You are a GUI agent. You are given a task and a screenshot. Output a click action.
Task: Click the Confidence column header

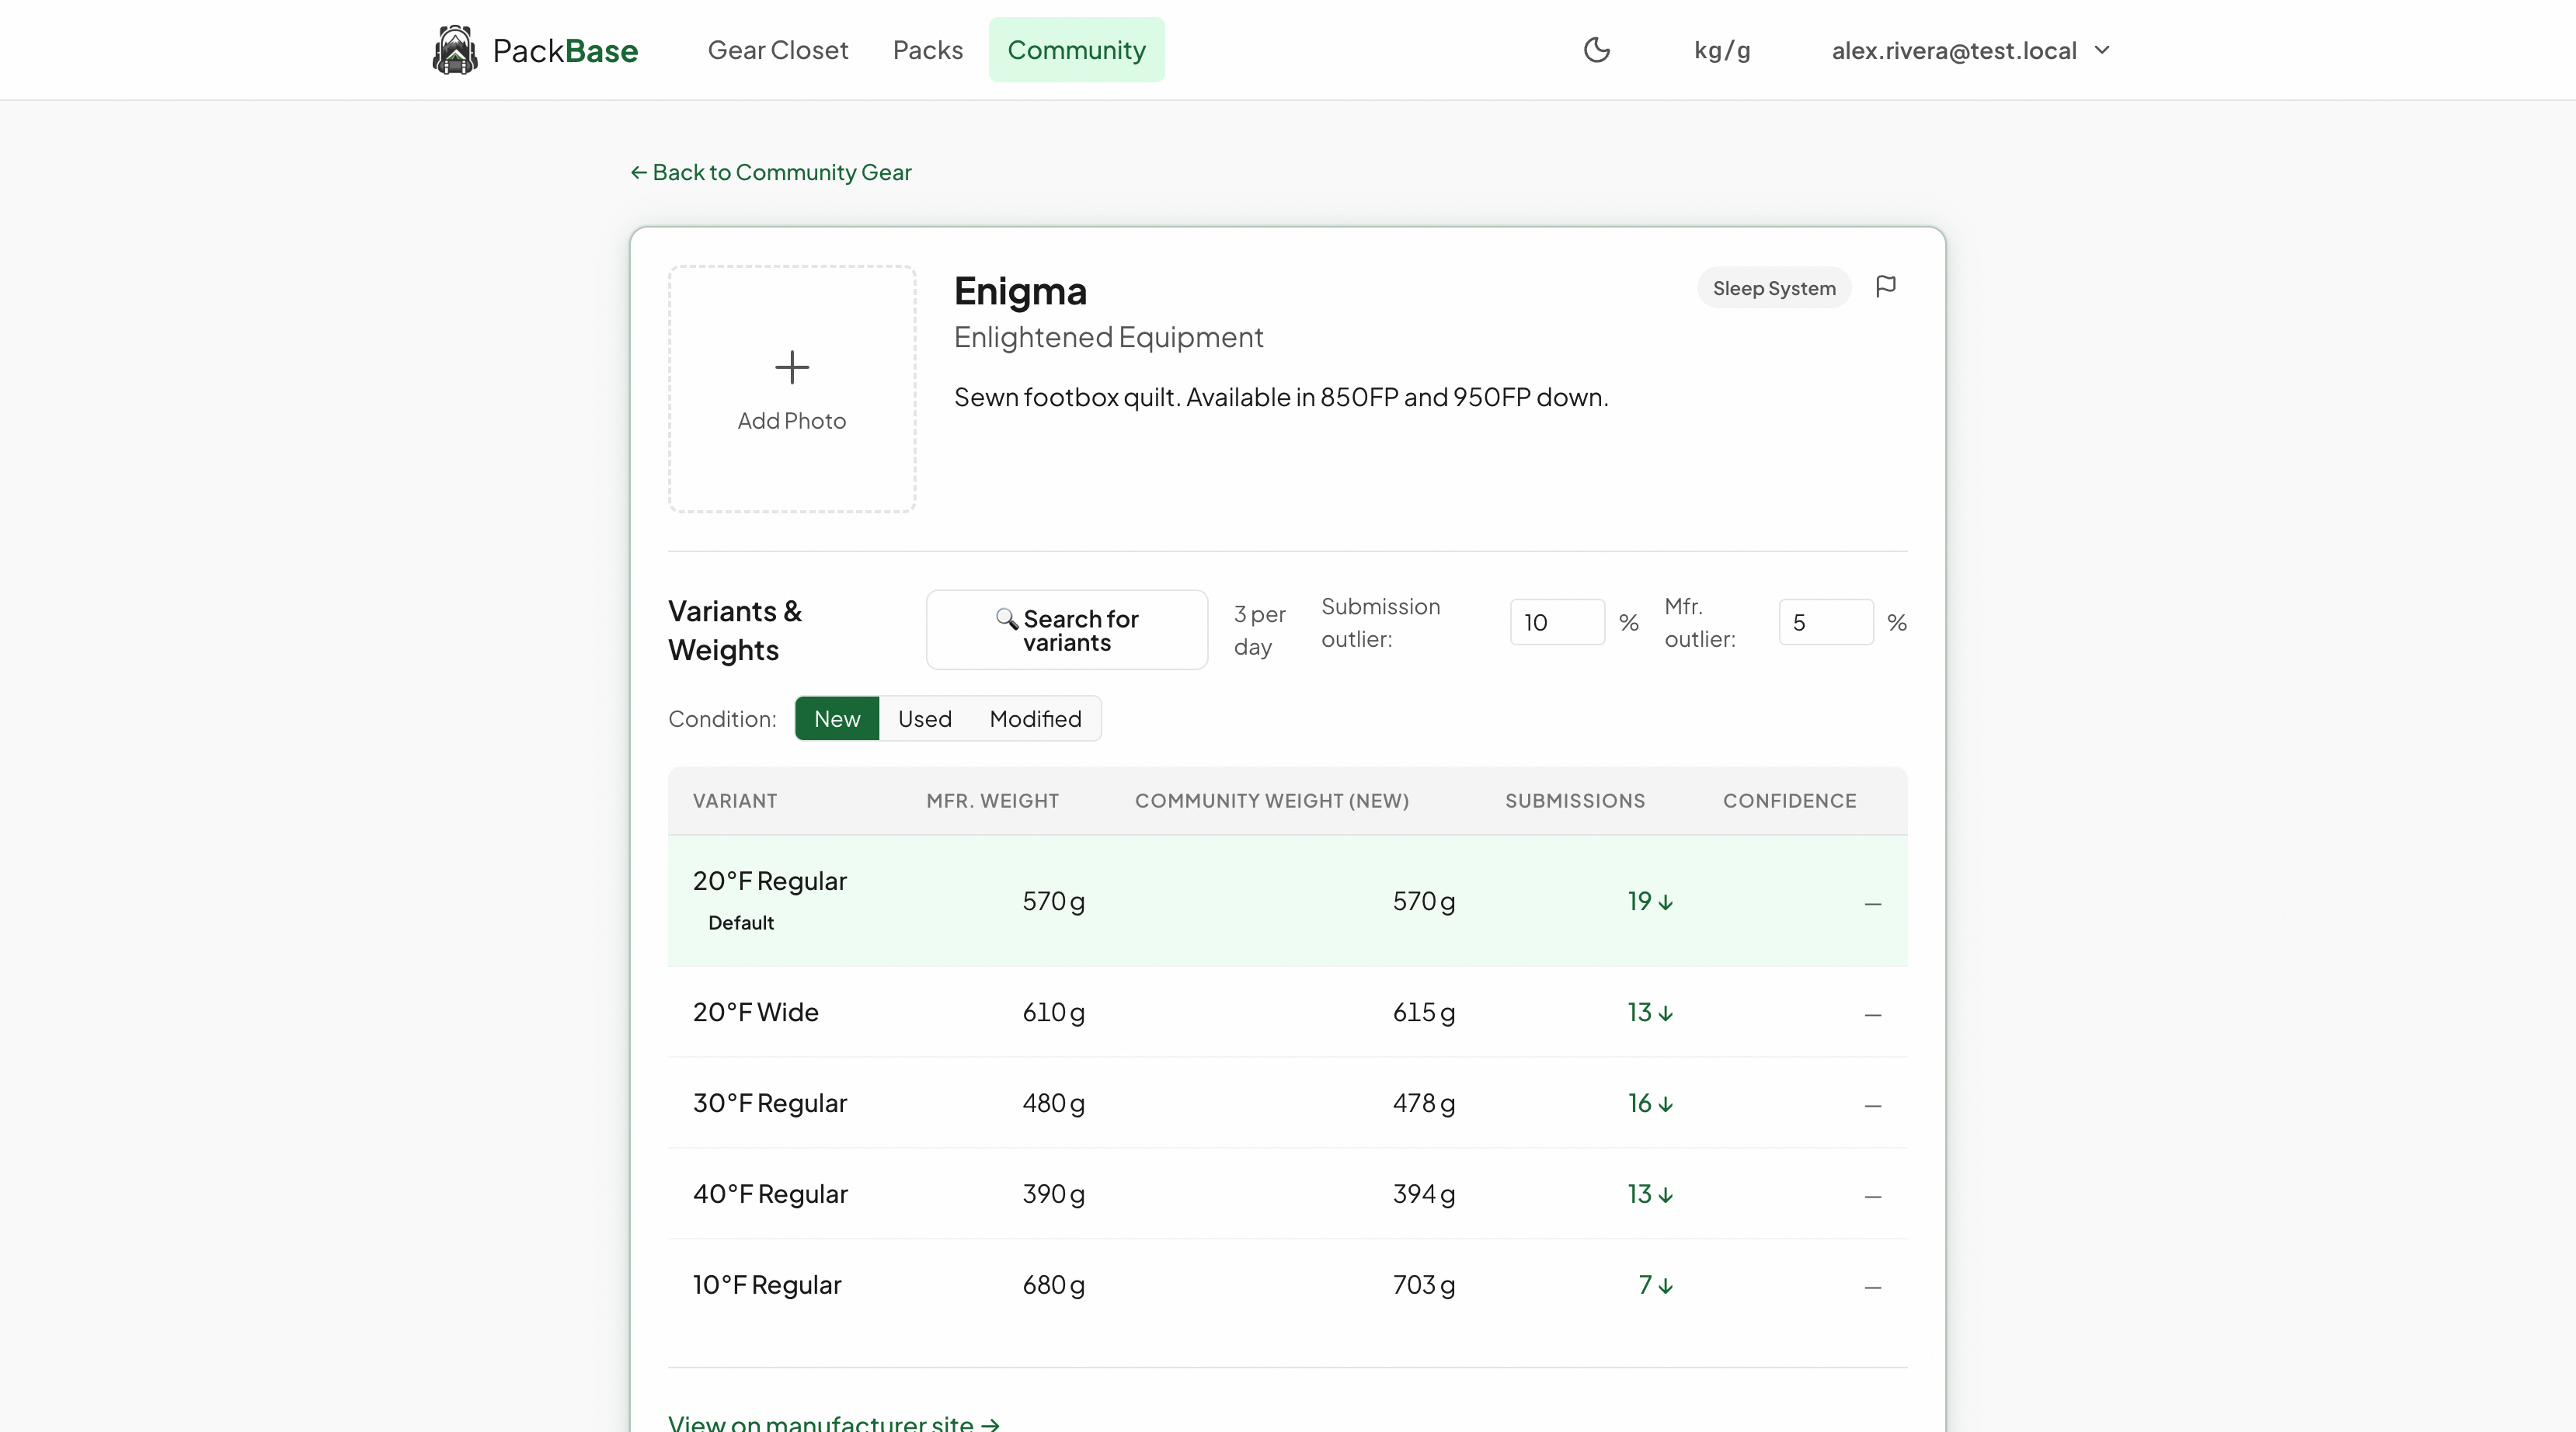tap(1789, 801)
